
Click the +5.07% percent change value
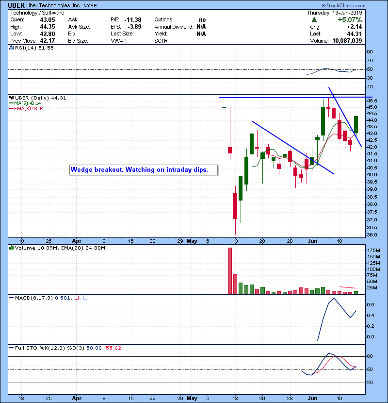click(x=350, y=20)
